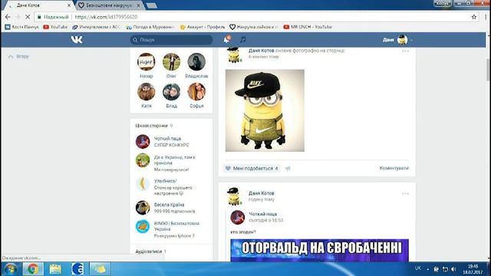This screenshot has width=491, height=276.
Task: Click the Даня Котов name in the second post
Action: 261,193
